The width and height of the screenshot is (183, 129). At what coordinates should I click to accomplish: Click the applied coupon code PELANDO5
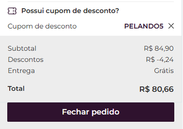[144, 26]
